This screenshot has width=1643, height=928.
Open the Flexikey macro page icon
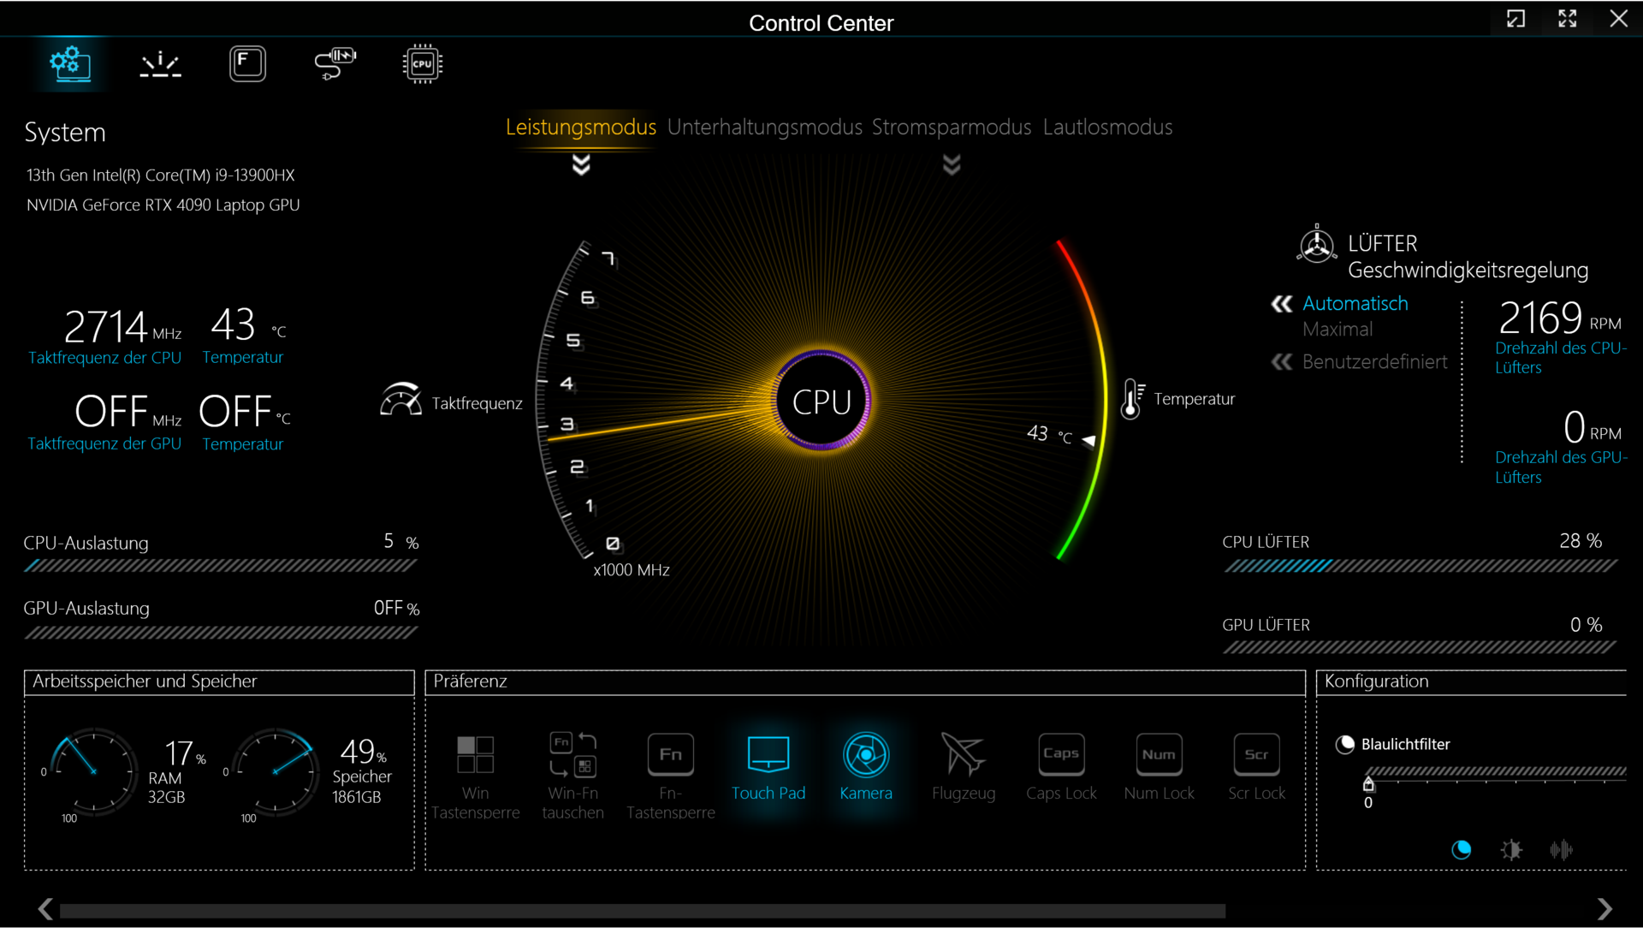[x=247, y=64]
